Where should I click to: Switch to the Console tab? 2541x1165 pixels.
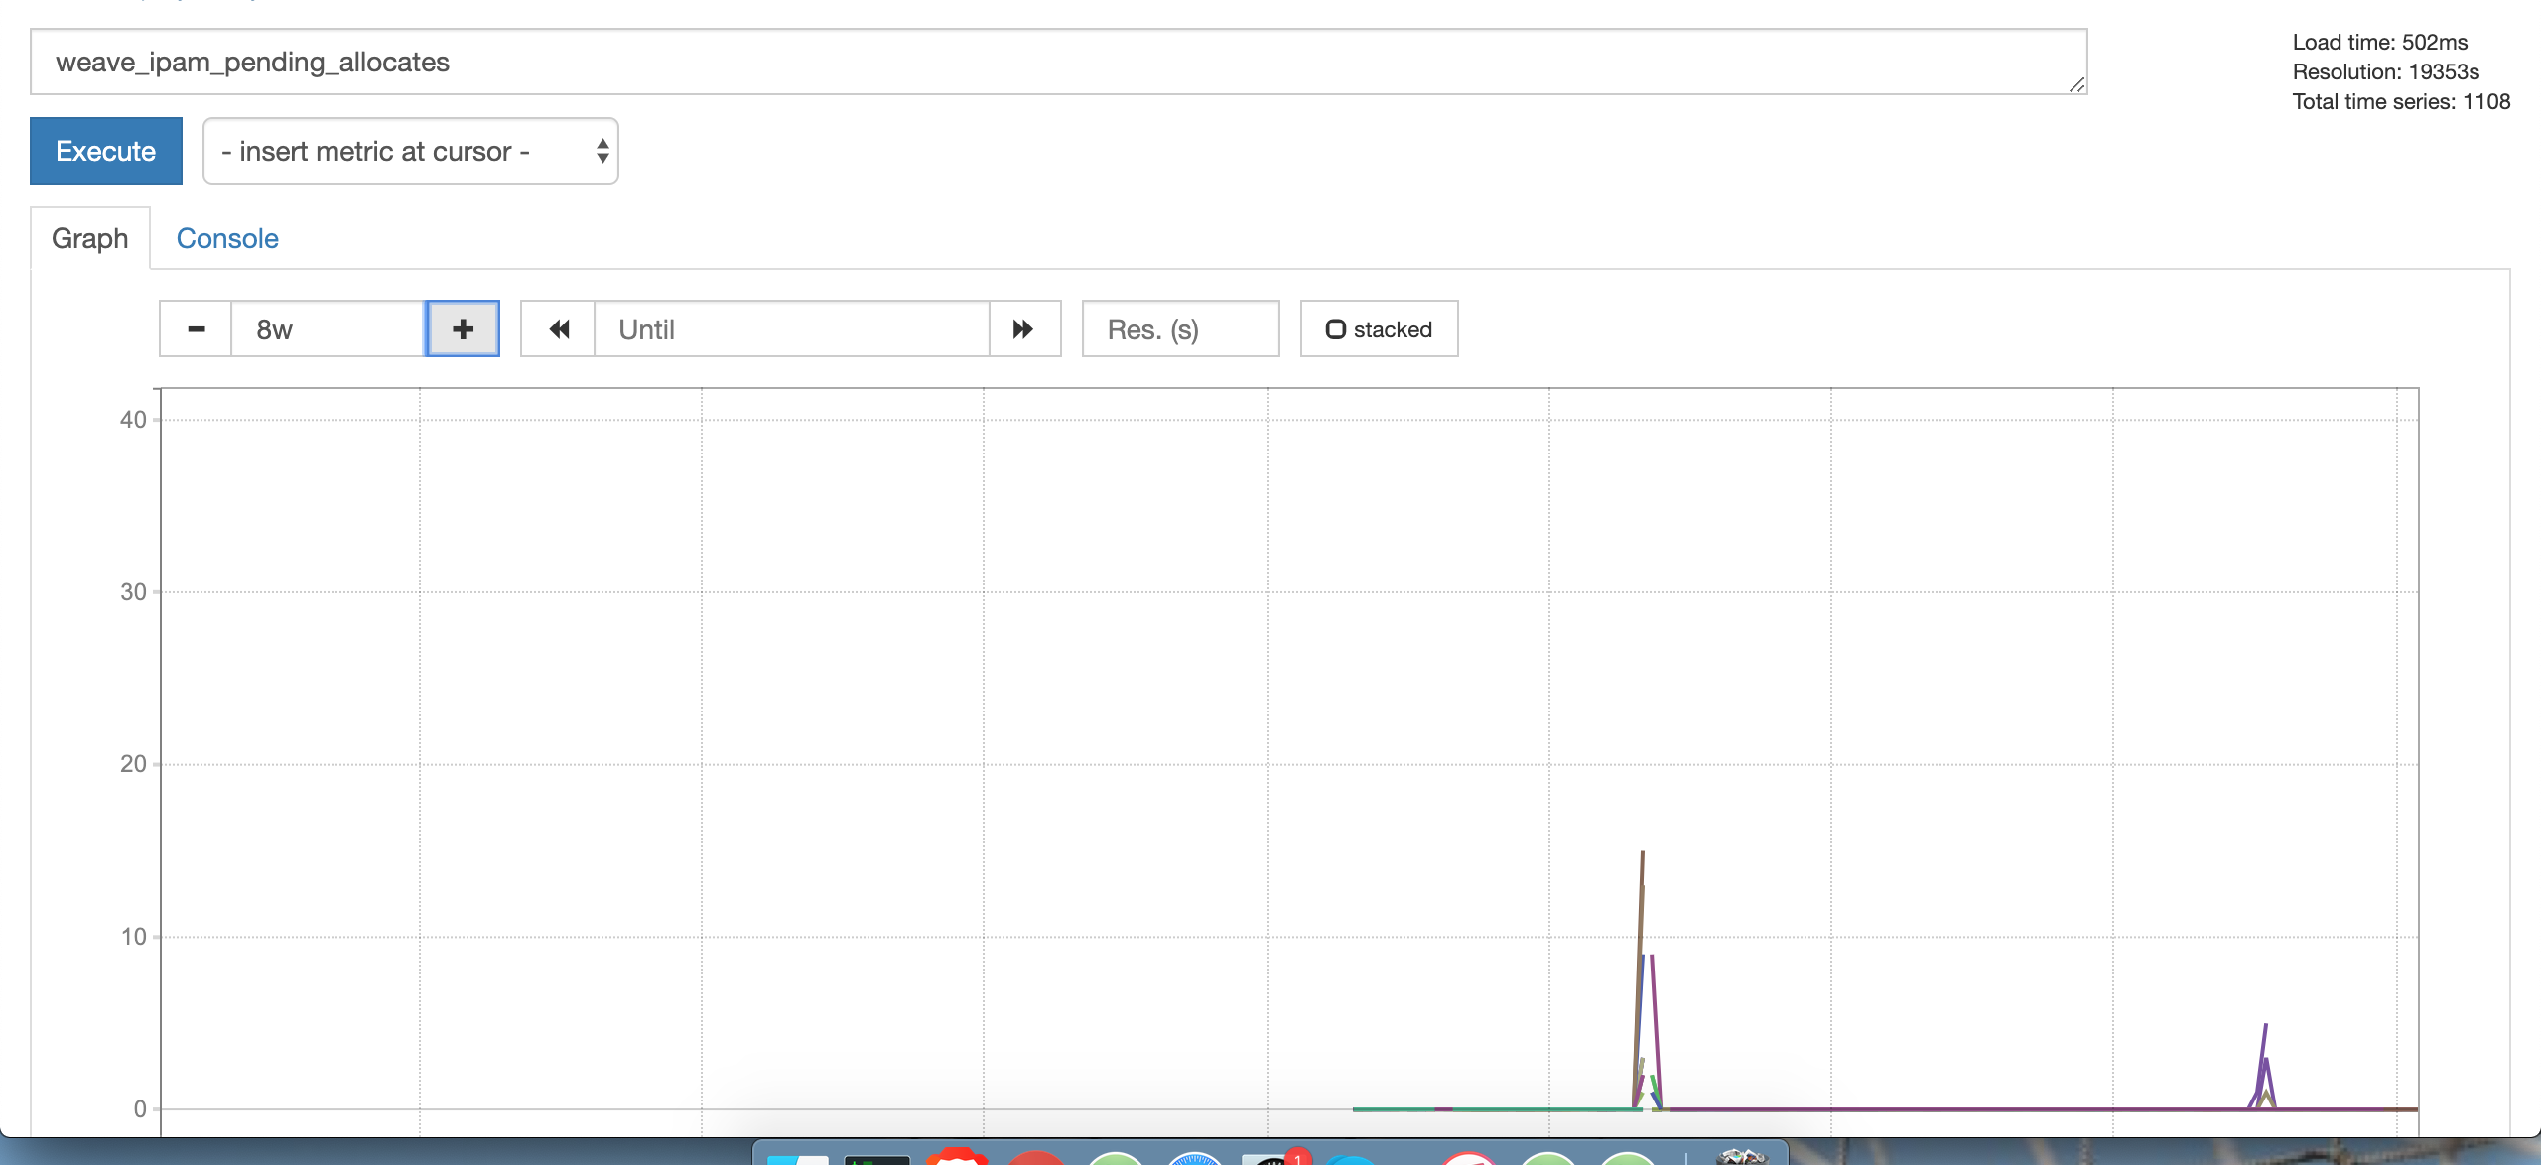[x=227, y=238]
